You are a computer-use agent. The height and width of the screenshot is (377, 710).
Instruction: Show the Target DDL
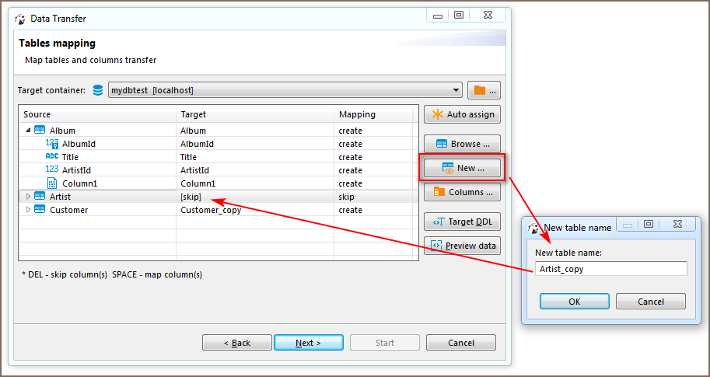point(462,222)
